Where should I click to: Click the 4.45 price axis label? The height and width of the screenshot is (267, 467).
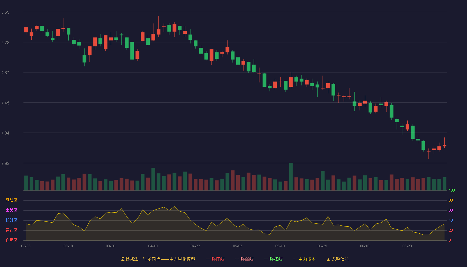(x=5, y=103)
